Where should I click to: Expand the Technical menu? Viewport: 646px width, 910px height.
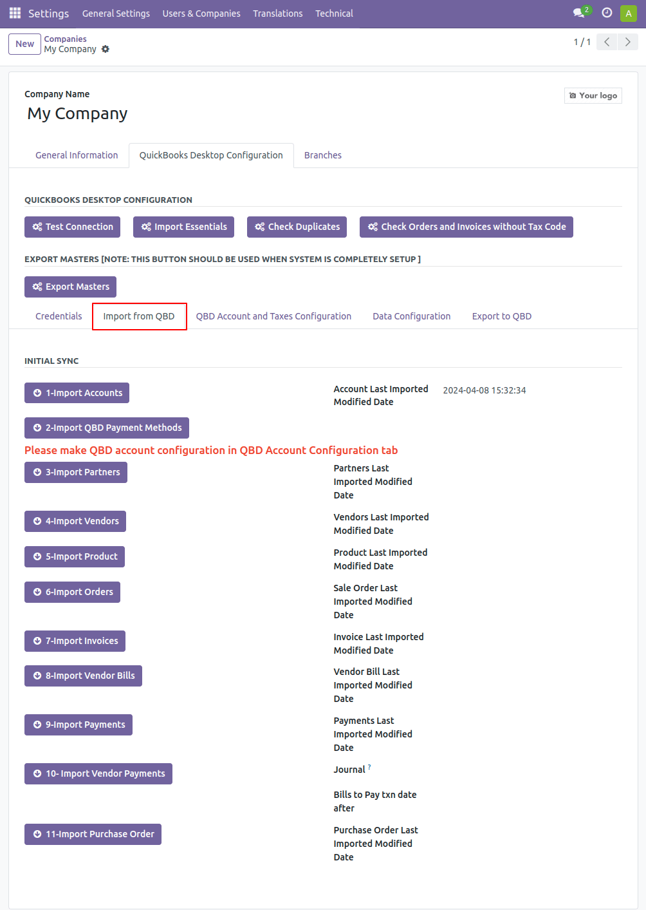334,14
